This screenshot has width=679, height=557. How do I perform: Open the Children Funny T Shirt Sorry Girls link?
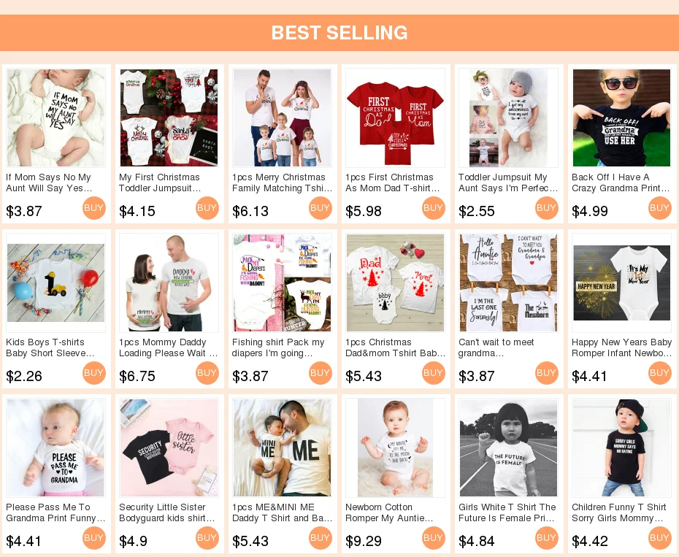(619, 512)
